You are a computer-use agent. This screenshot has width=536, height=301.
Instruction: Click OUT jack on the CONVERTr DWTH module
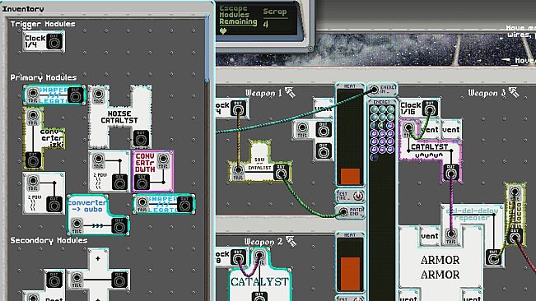pos(142,183)
